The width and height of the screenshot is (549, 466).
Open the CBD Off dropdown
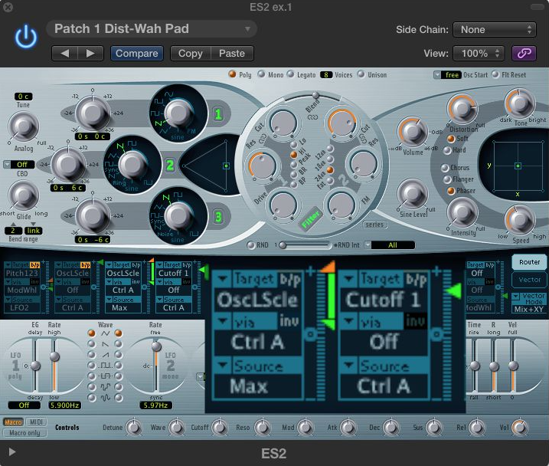[19, 164]
